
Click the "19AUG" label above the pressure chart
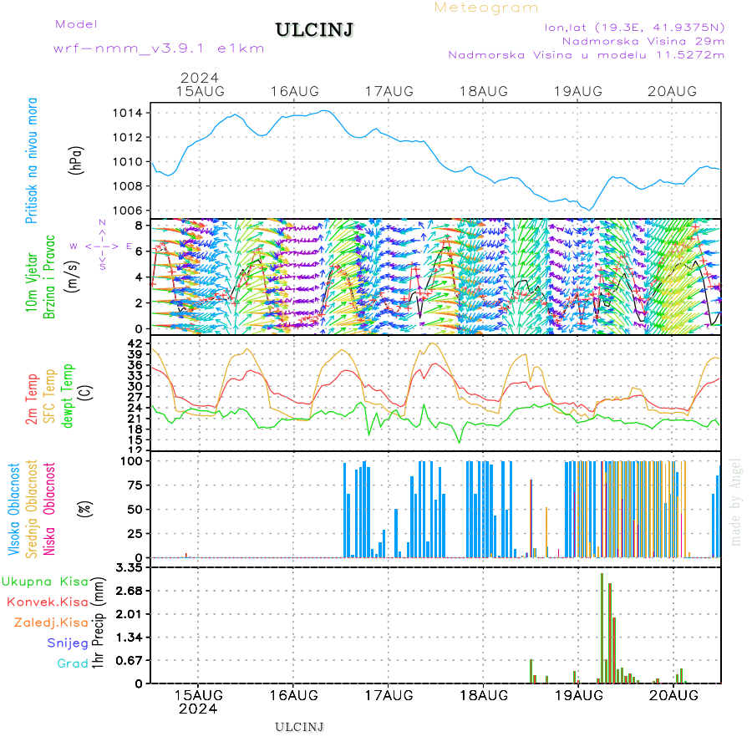click(578, 91)
